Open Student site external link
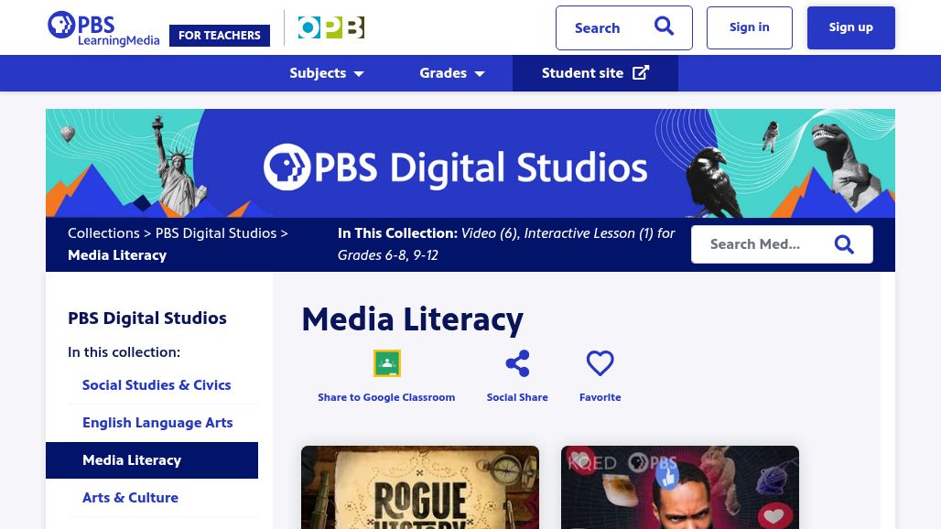 coord(595,73)
